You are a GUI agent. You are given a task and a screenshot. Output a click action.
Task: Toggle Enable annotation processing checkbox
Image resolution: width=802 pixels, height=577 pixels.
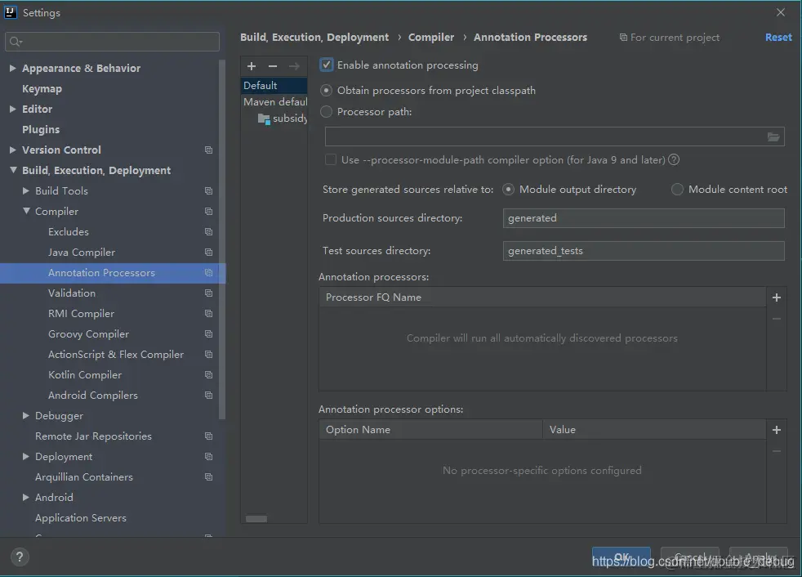[327, 65]
